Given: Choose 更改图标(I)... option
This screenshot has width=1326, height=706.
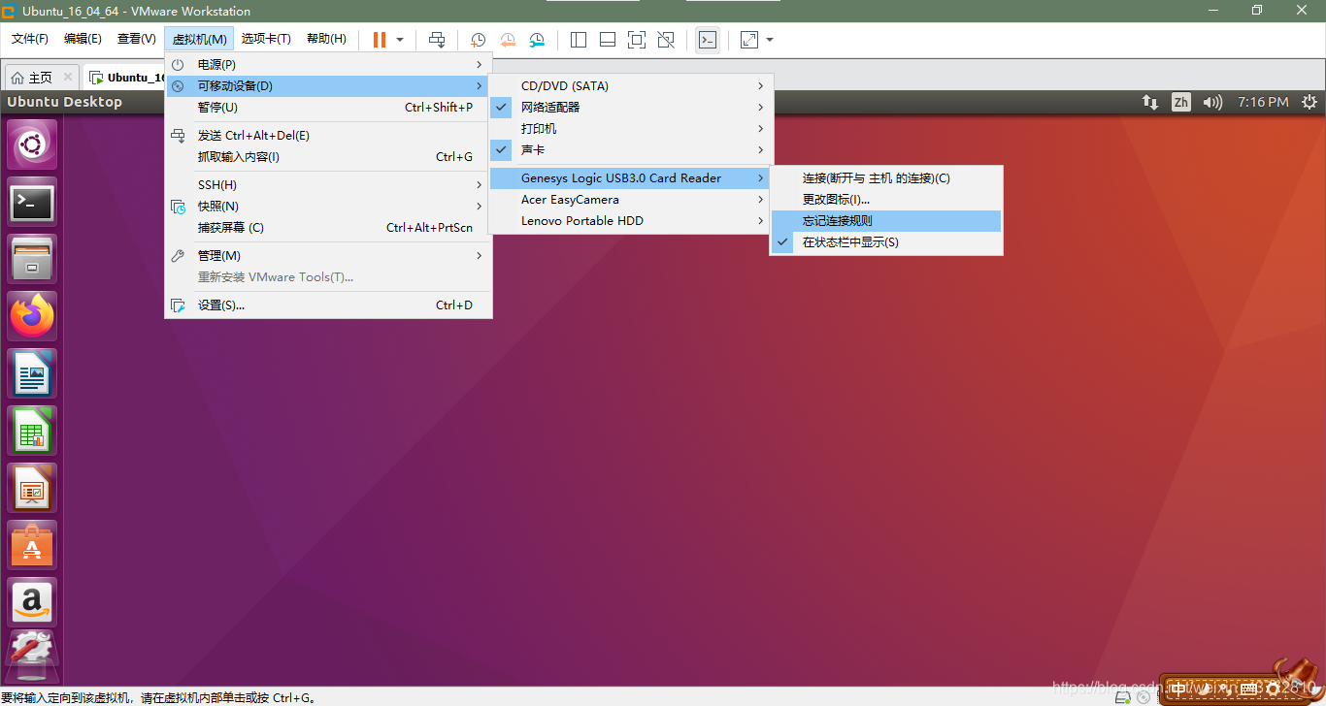Looking at the screenshot, I should (886, 200).
